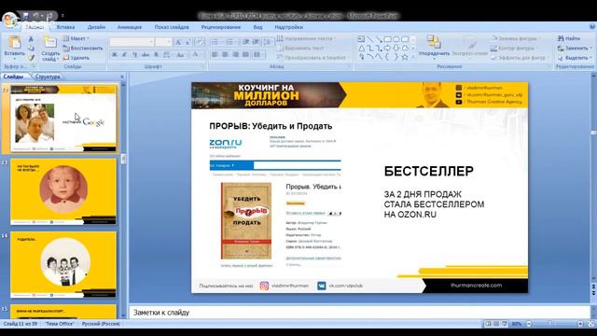The image size is (597, 336).
Task: Select the five-point star shape
Action: click(x=405, y=57)
